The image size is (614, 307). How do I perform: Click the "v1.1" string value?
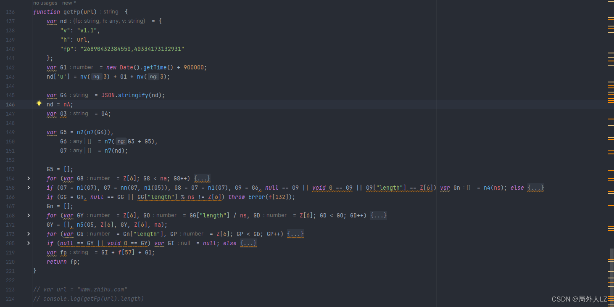[87, 30]
